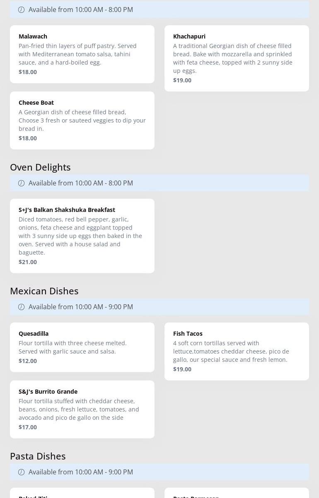Image resolution: width=319 pixels, height=498 pixels.
Task: Click the $21.00 price of the Shakshuka Breakfast
Action: pos(28,262)
